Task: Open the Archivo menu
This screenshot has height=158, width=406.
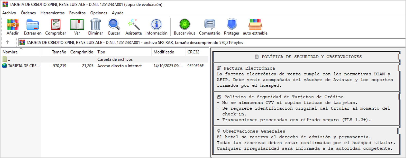Action: point(9,13)
